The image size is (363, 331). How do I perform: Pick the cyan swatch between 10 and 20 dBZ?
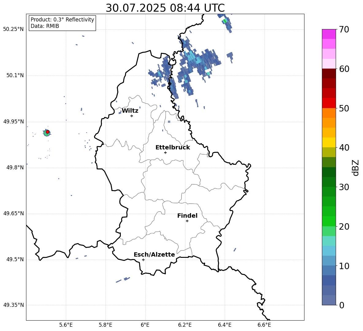point(329,251)
